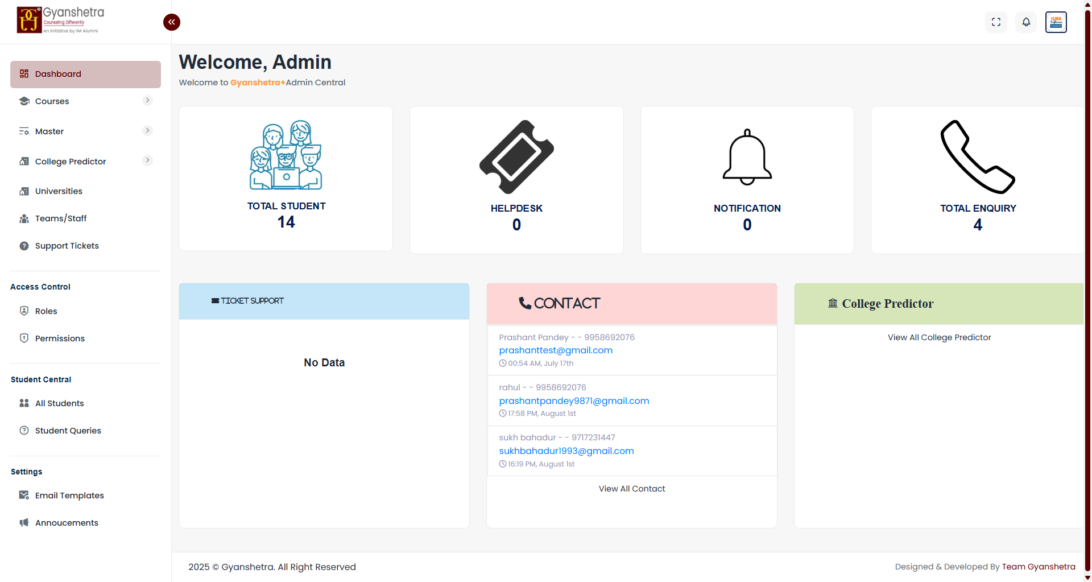Click prashanttest@gmail.com email link
Image resolution: width=1092 pixels, height=582 pixels.
[556, 350]
